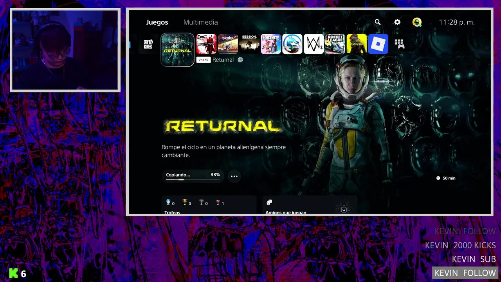Click the friends dice icon
The width and height of the screenshot is (501, 282).
click(x=269, y=202)
